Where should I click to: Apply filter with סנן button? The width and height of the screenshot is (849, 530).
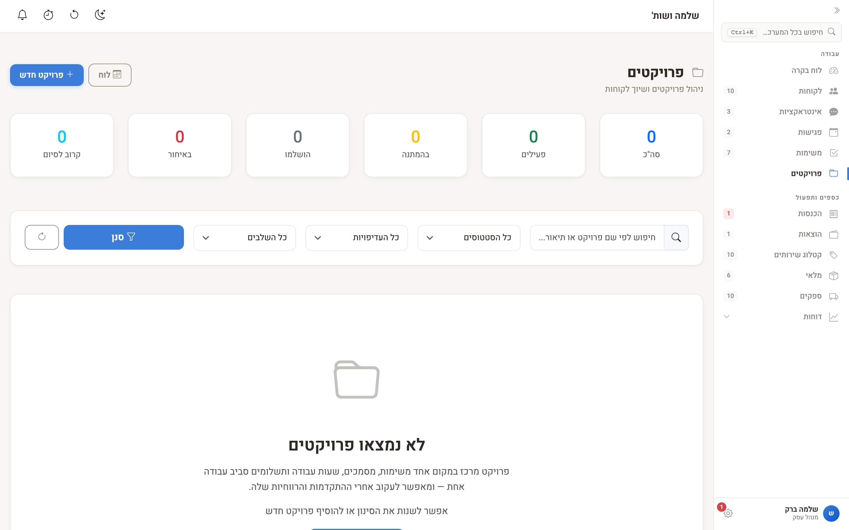tap(124, 237)
